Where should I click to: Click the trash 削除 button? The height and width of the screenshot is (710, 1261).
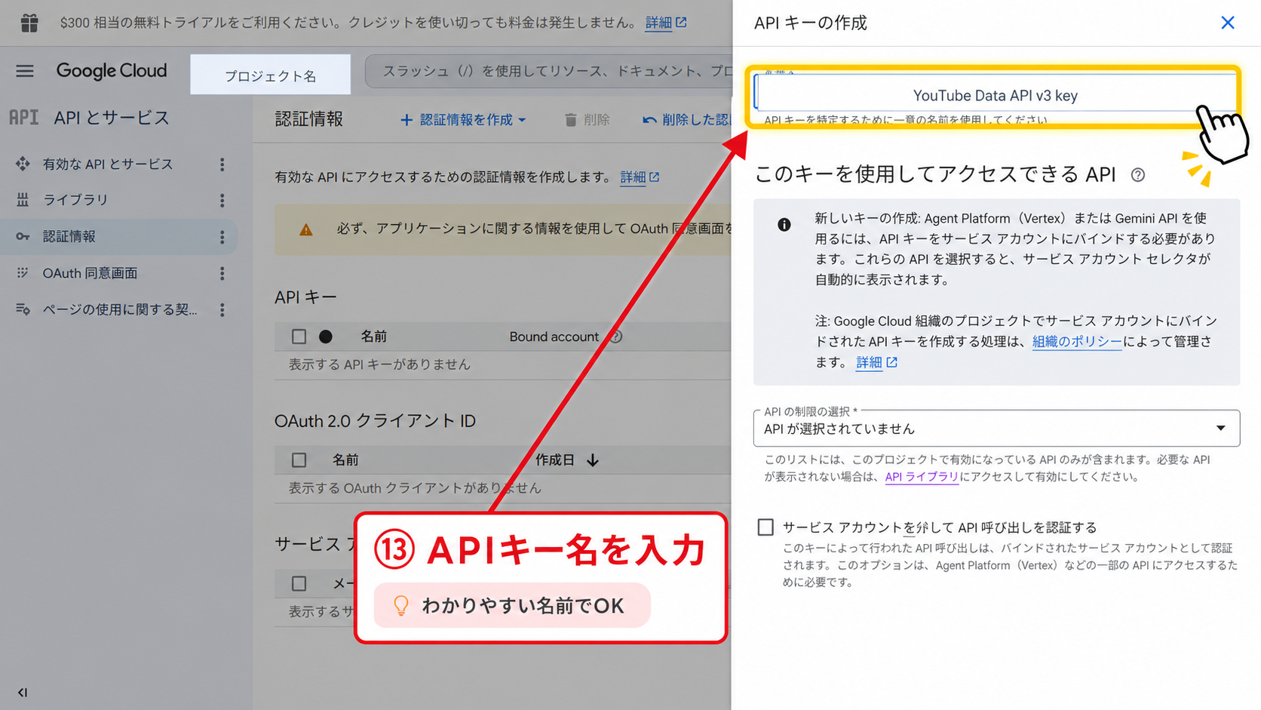coord(587,119)
